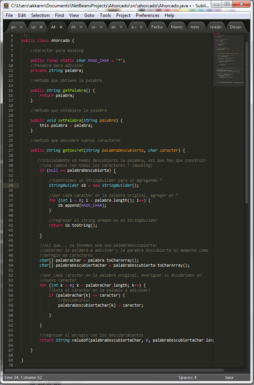This screenshot has width=254, height=385.
Task: Click the vertical scrollbar thumb
Action: click(x=247, y=122)
